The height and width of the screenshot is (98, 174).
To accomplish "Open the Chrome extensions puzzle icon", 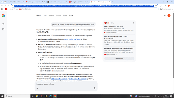I will coord(161,6).
